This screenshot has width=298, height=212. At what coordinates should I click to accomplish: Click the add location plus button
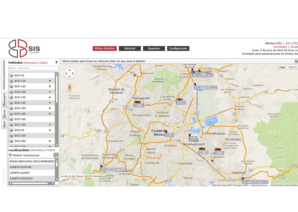[56, 155]
